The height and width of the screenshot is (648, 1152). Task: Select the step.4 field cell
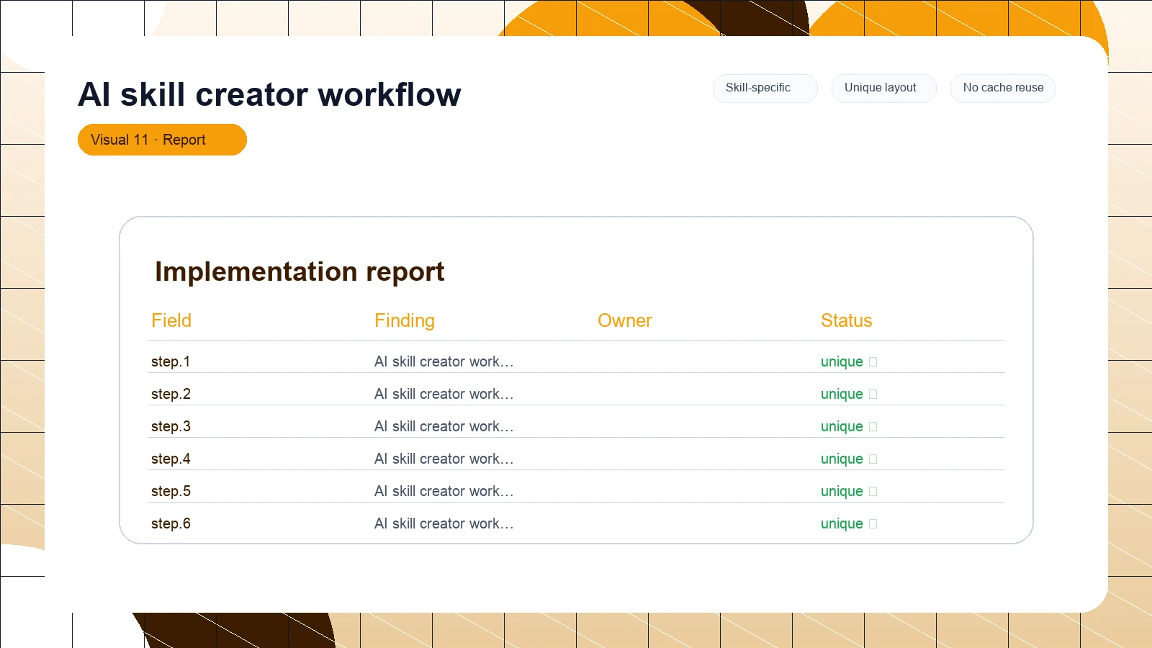(x=171, y=459)
